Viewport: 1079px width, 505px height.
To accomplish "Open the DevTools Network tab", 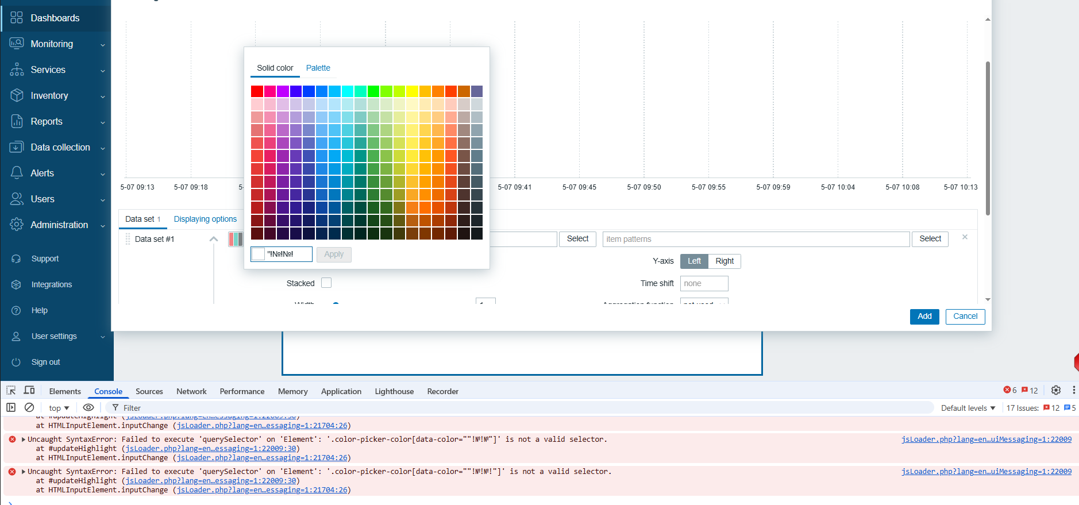I will click(x=191, y=391).
